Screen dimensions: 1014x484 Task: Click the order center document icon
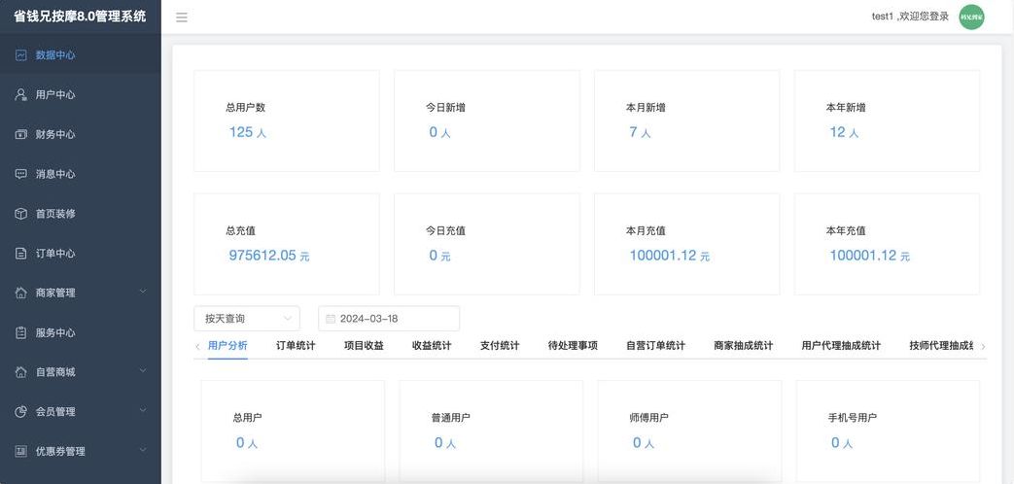tap(20, 254)
